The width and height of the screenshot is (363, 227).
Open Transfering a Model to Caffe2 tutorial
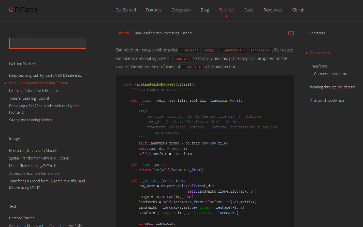tap(47, 184)
